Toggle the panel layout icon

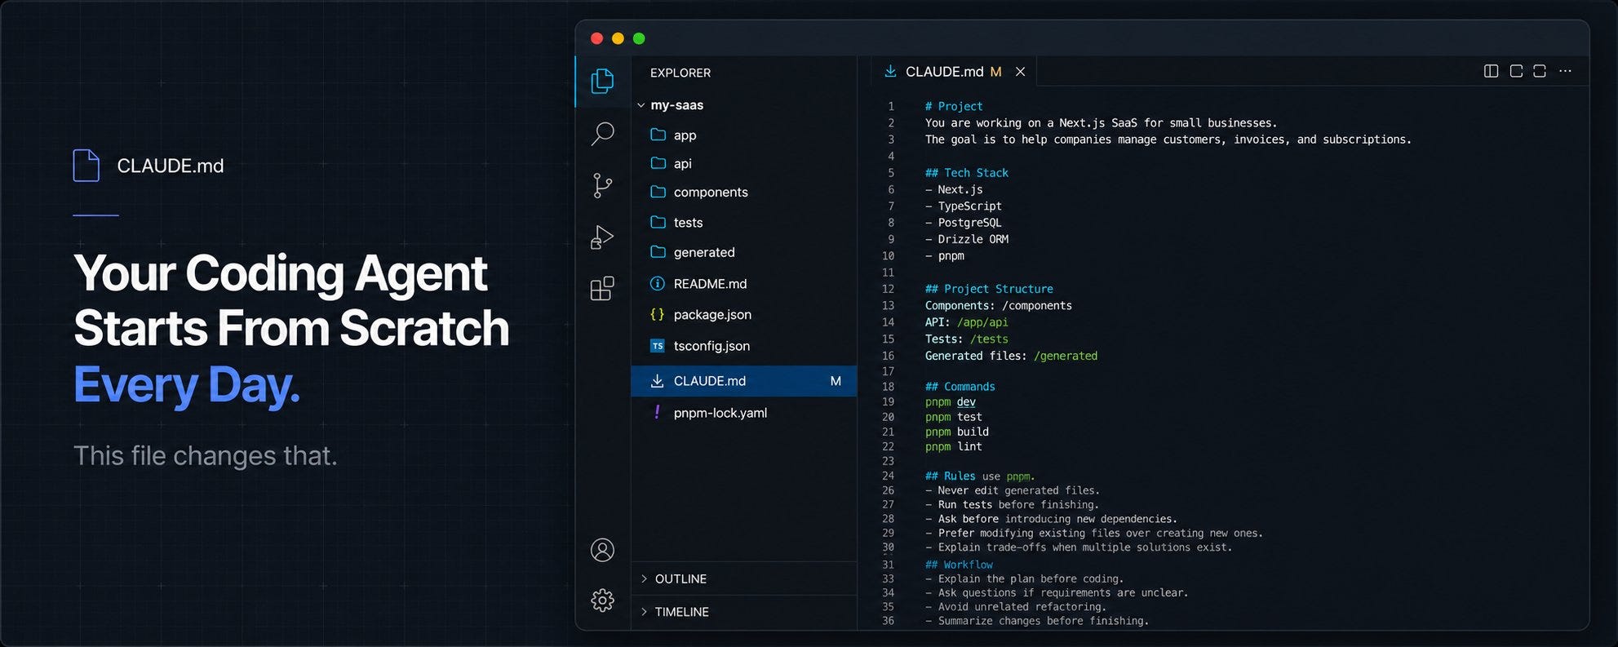1516,71
